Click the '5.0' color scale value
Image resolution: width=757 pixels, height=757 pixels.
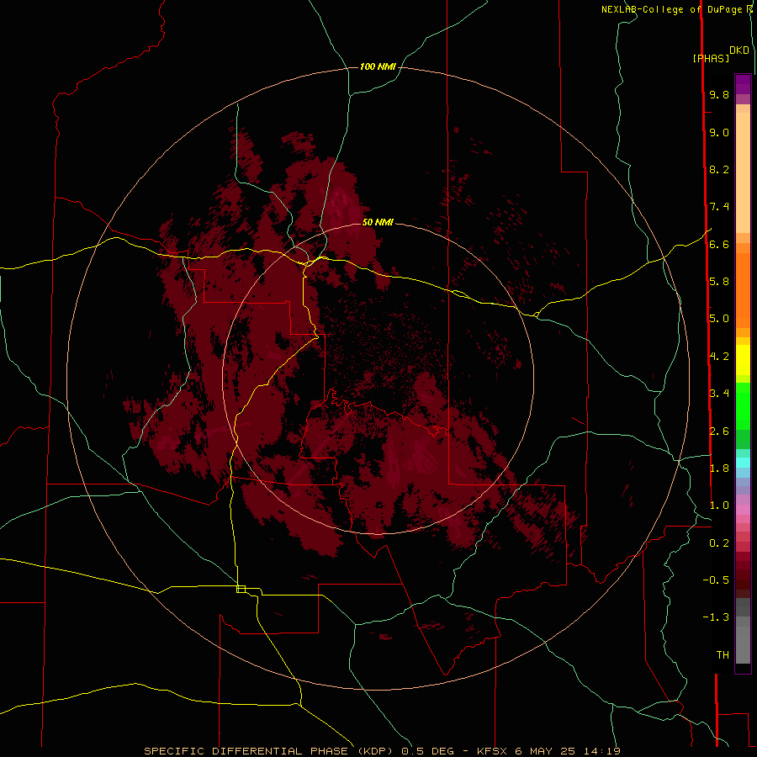point(719,319)
